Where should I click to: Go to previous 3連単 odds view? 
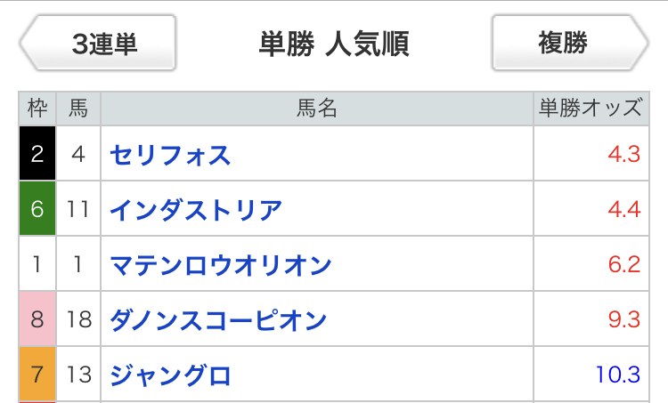(x=100, y=43)
